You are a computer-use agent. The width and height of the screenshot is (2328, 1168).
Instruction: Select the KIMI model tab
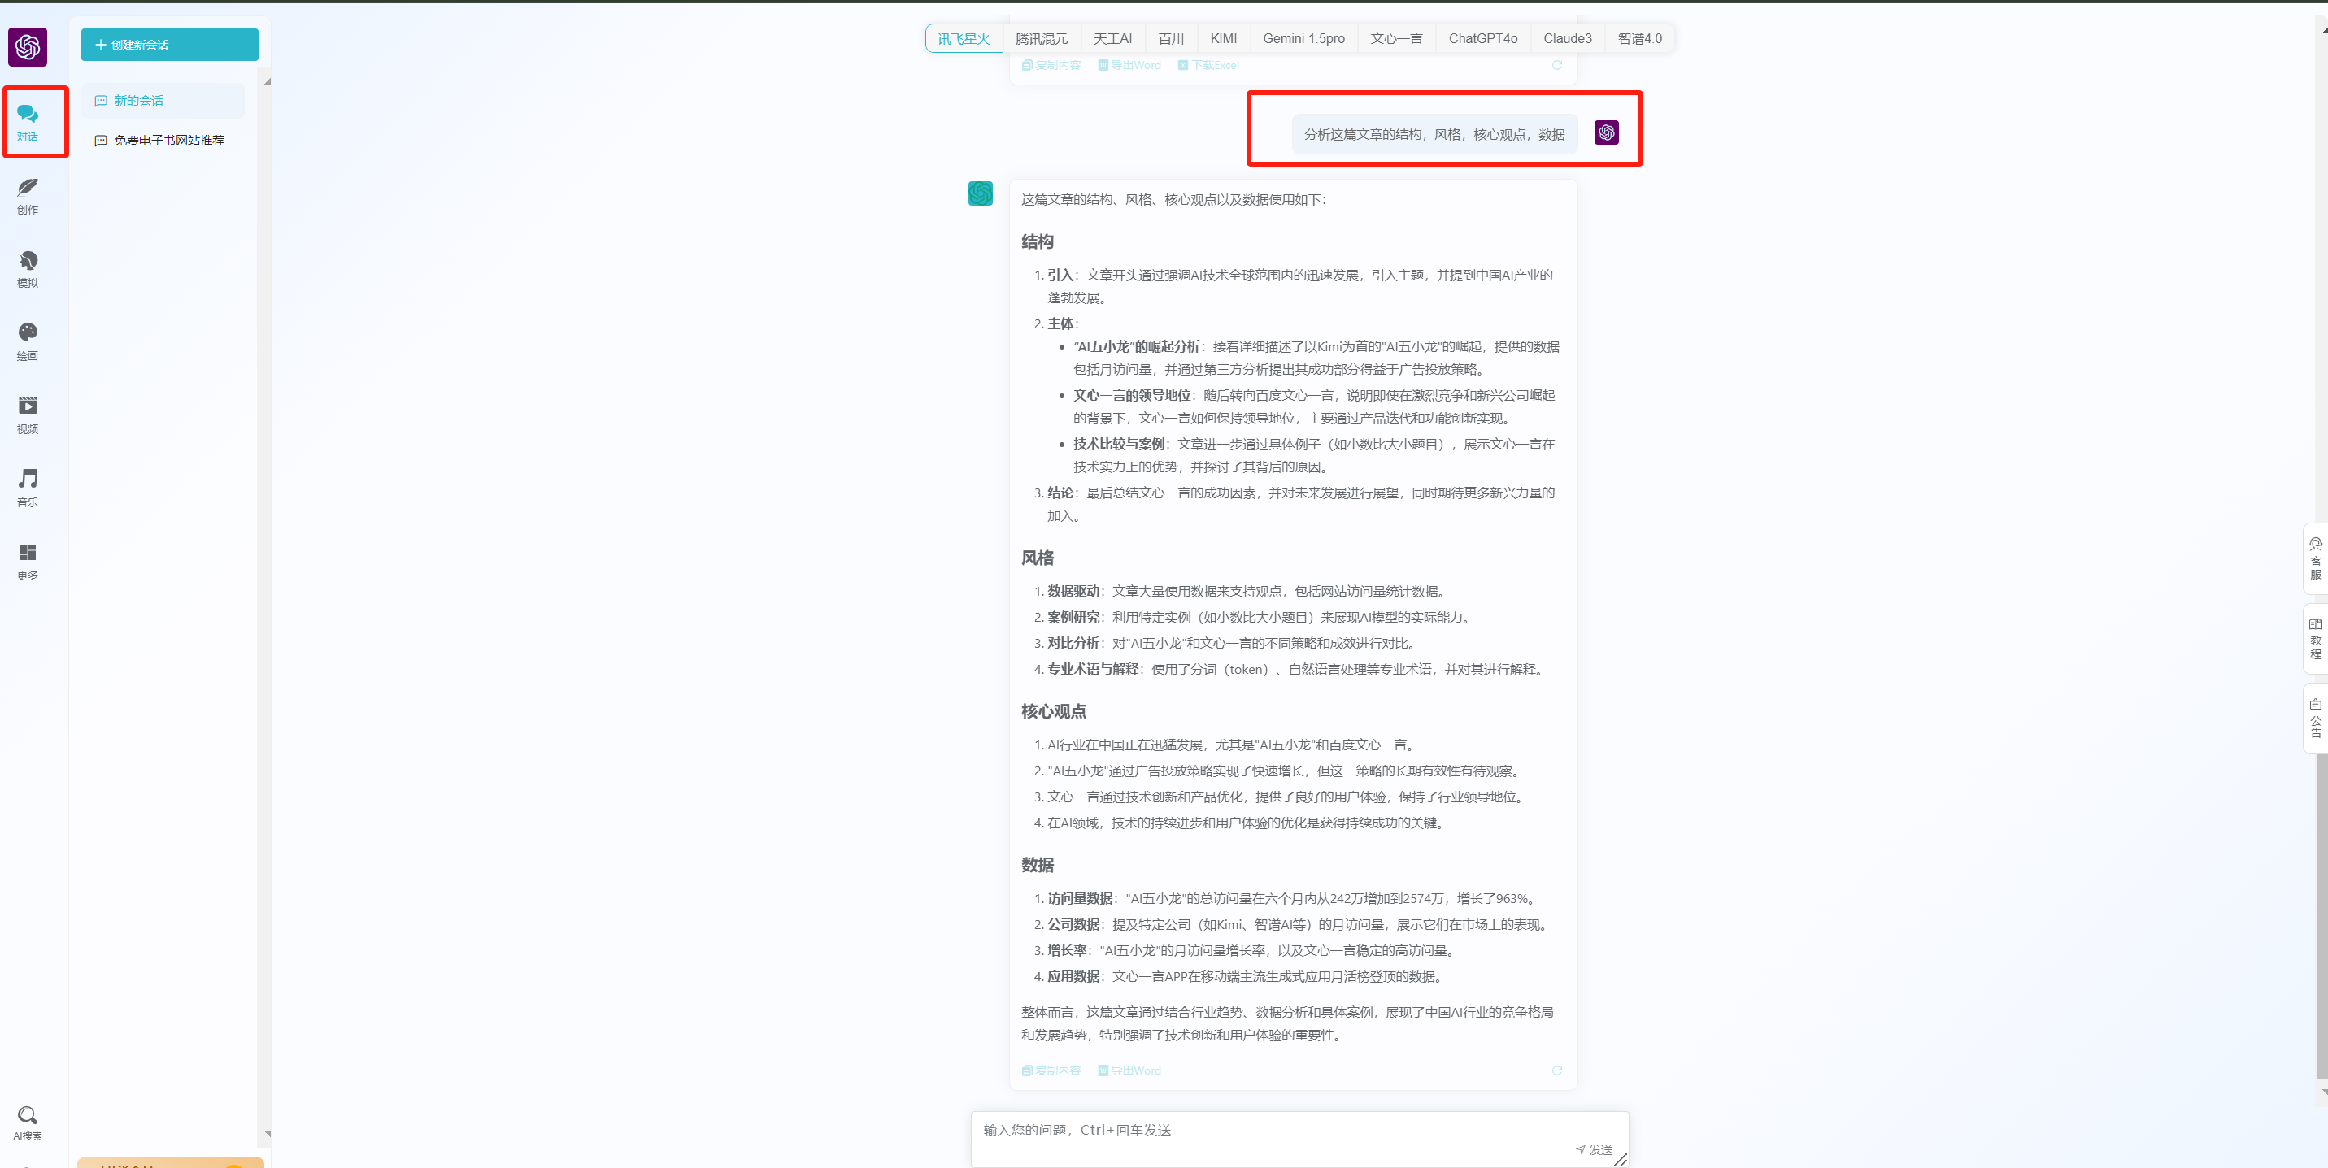tap(1223, 38)
